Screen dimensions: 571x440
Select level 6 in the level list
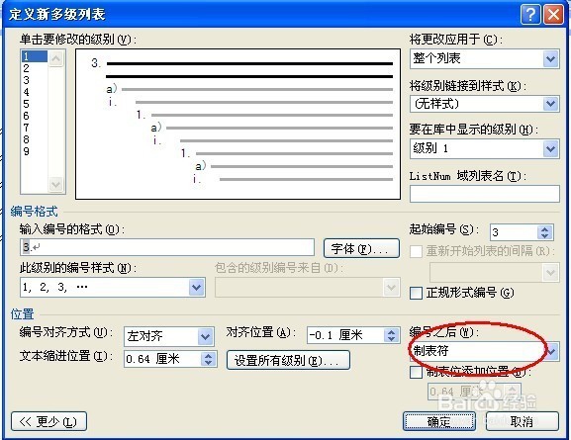[x=35, y=116]
